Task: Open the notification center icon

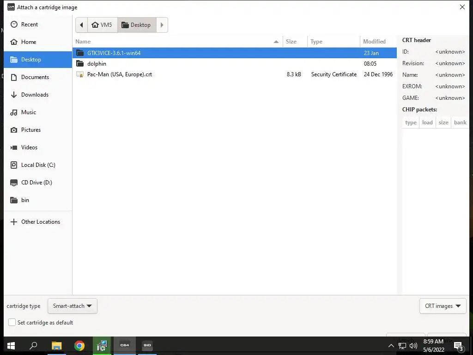Action: click(459, 346)
